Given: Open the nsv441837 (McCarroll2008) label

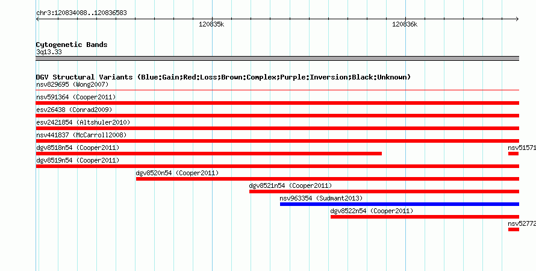Looking at the screenshot, I should point(81,135).
